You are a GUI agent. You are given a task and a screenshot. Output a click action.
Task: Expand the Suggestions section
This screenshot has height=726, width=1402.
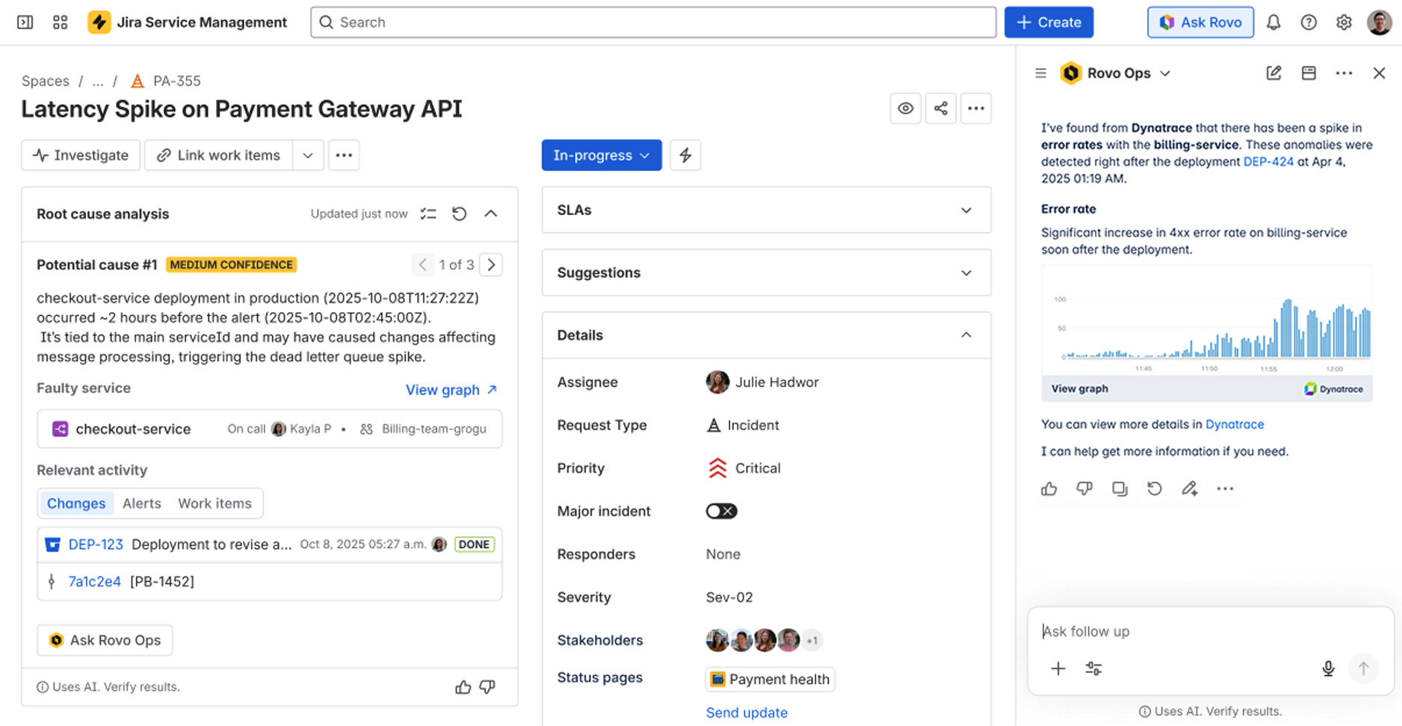pos(966,273)
